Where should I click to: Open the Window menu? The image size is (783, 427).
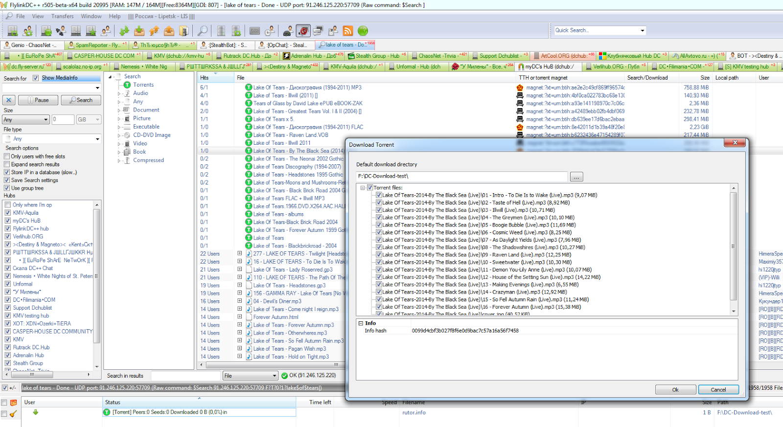pos(91,16)
